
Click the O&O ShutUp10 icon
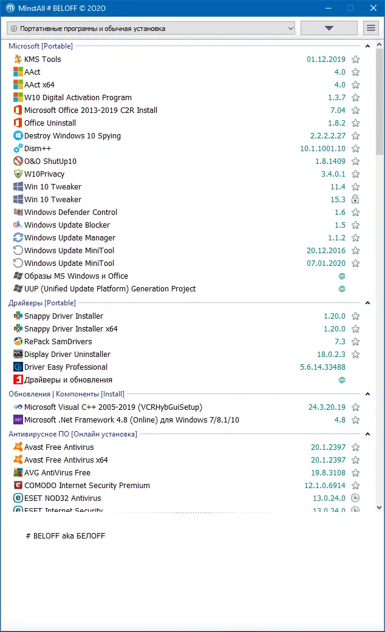pyautogui.click(x=18, y=161)
